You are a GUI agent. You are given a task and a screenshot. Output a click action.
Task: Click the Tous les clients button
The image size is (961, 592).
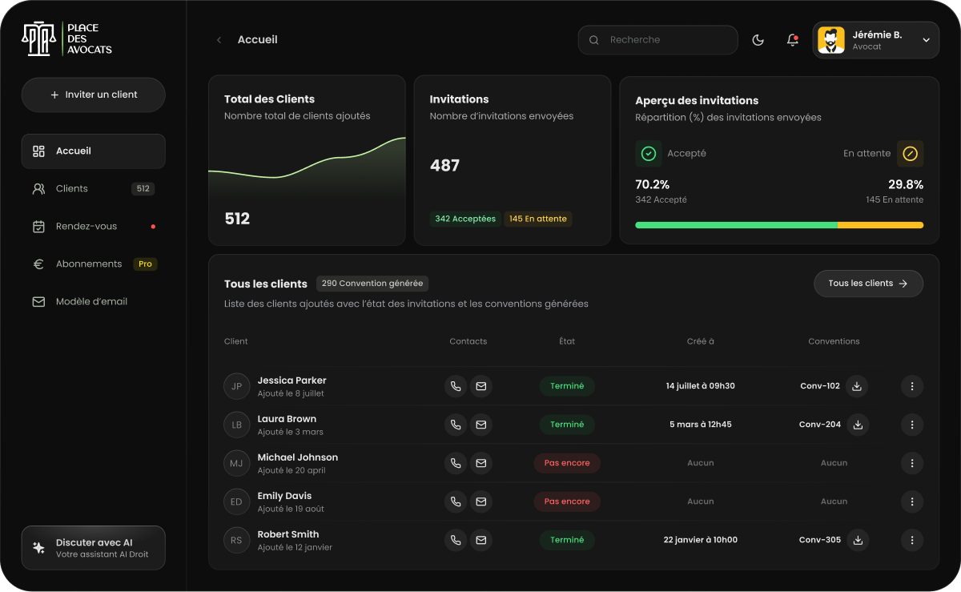(x=868, y=284)
